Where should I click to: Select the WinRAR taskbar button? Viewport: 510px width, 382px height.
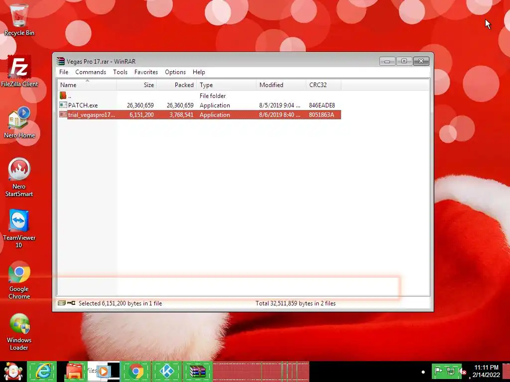point(198,372)
